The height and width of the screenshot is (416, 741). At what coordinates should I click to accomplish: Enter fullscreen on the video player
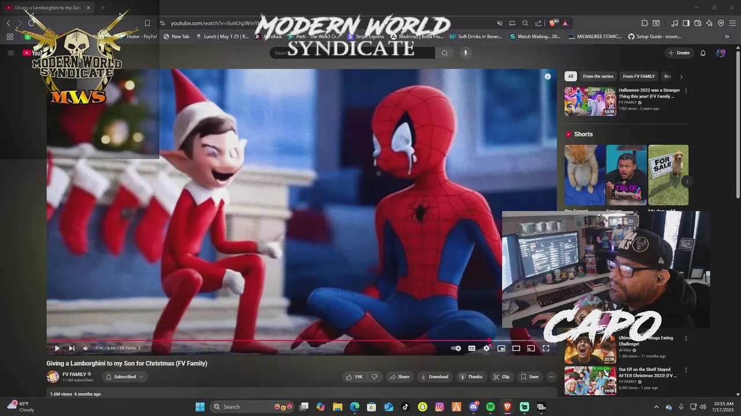tap(545, 348)
